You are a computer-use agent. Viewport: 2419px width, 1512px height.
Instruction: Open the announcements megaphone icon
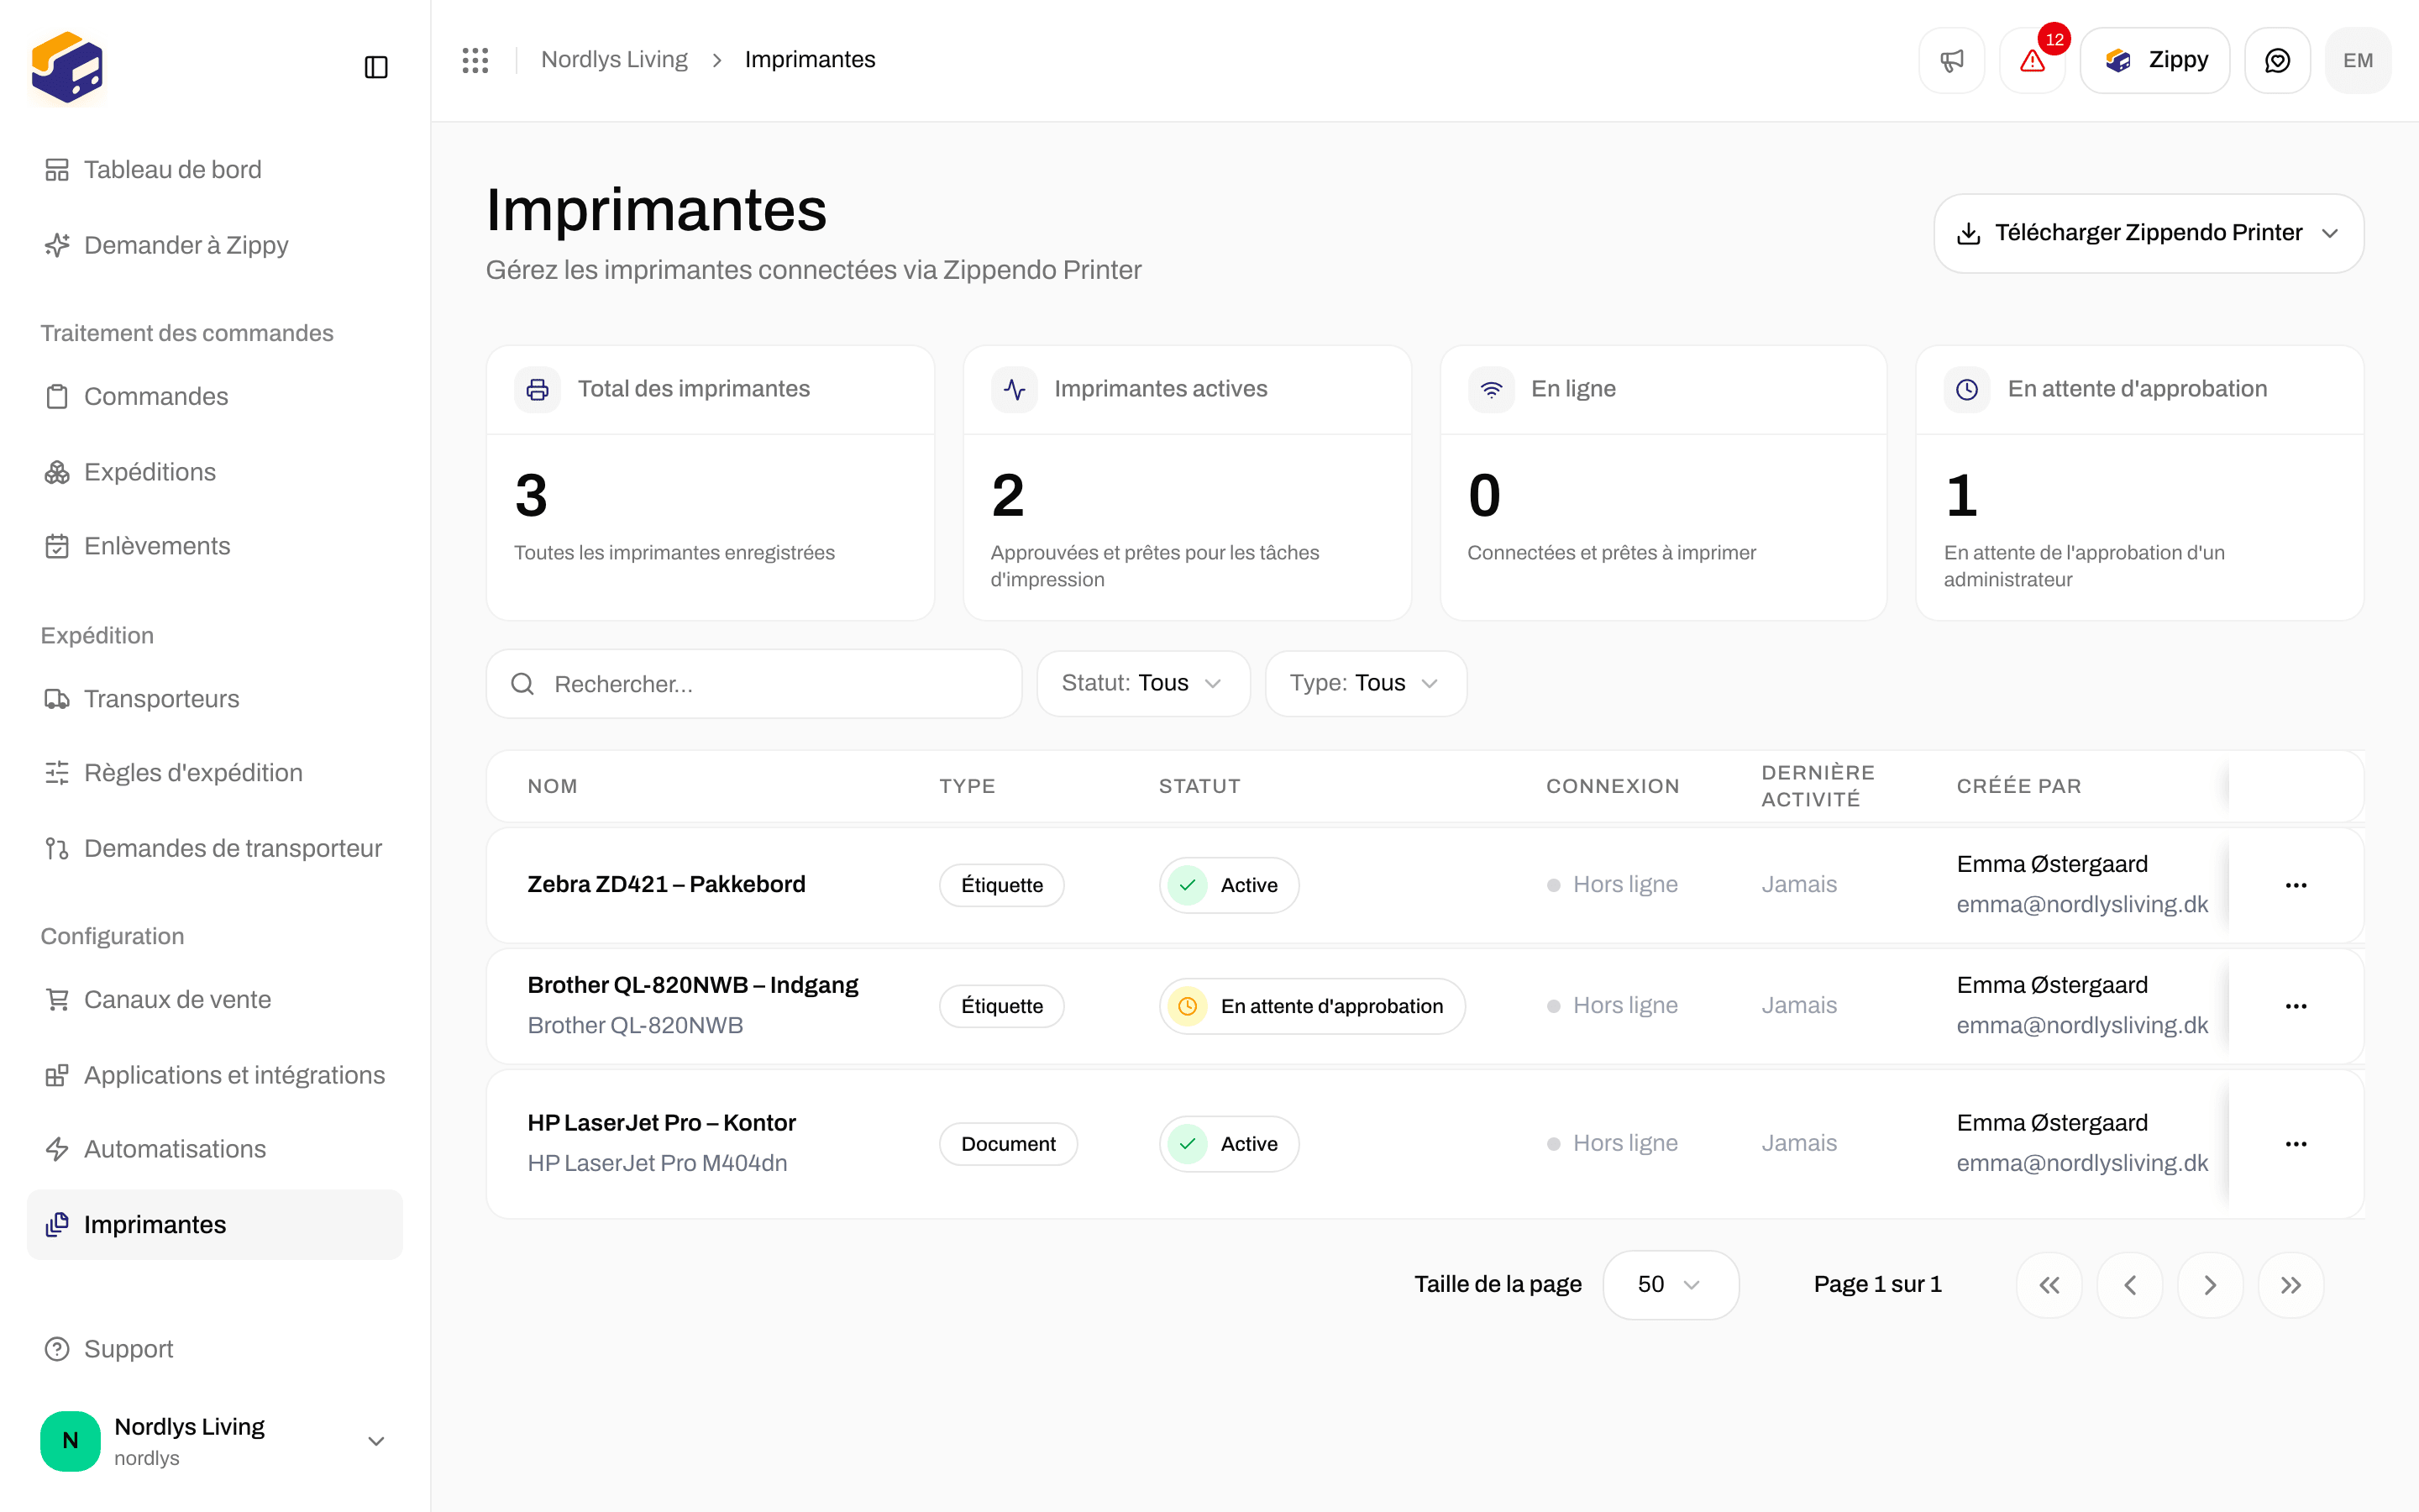[x=1951, y=60]
